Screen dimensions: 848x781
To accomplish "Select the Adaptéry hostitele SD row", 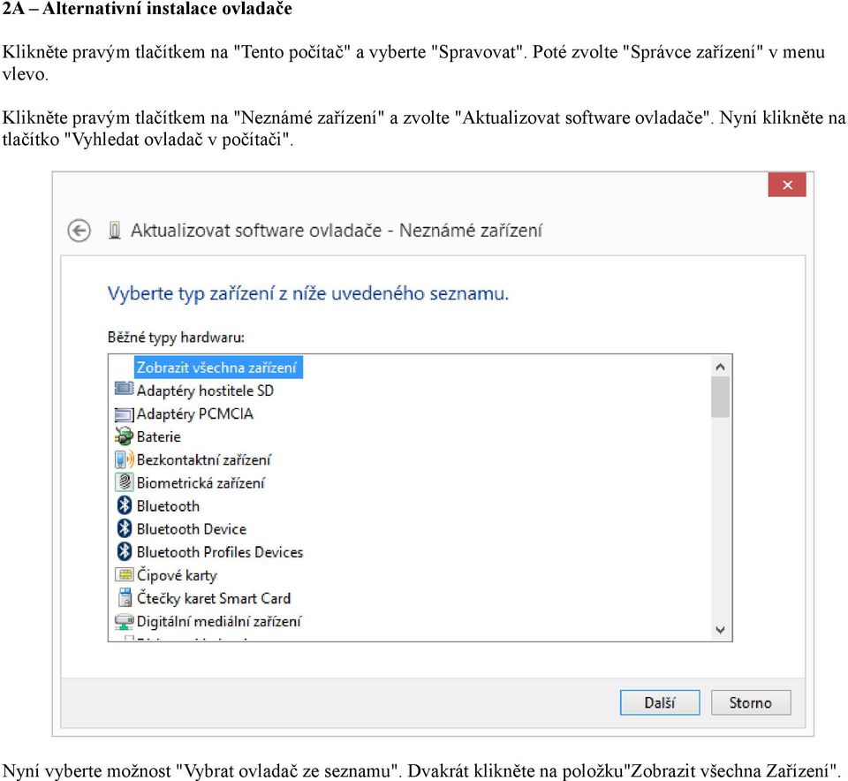I will coord(205,390).
